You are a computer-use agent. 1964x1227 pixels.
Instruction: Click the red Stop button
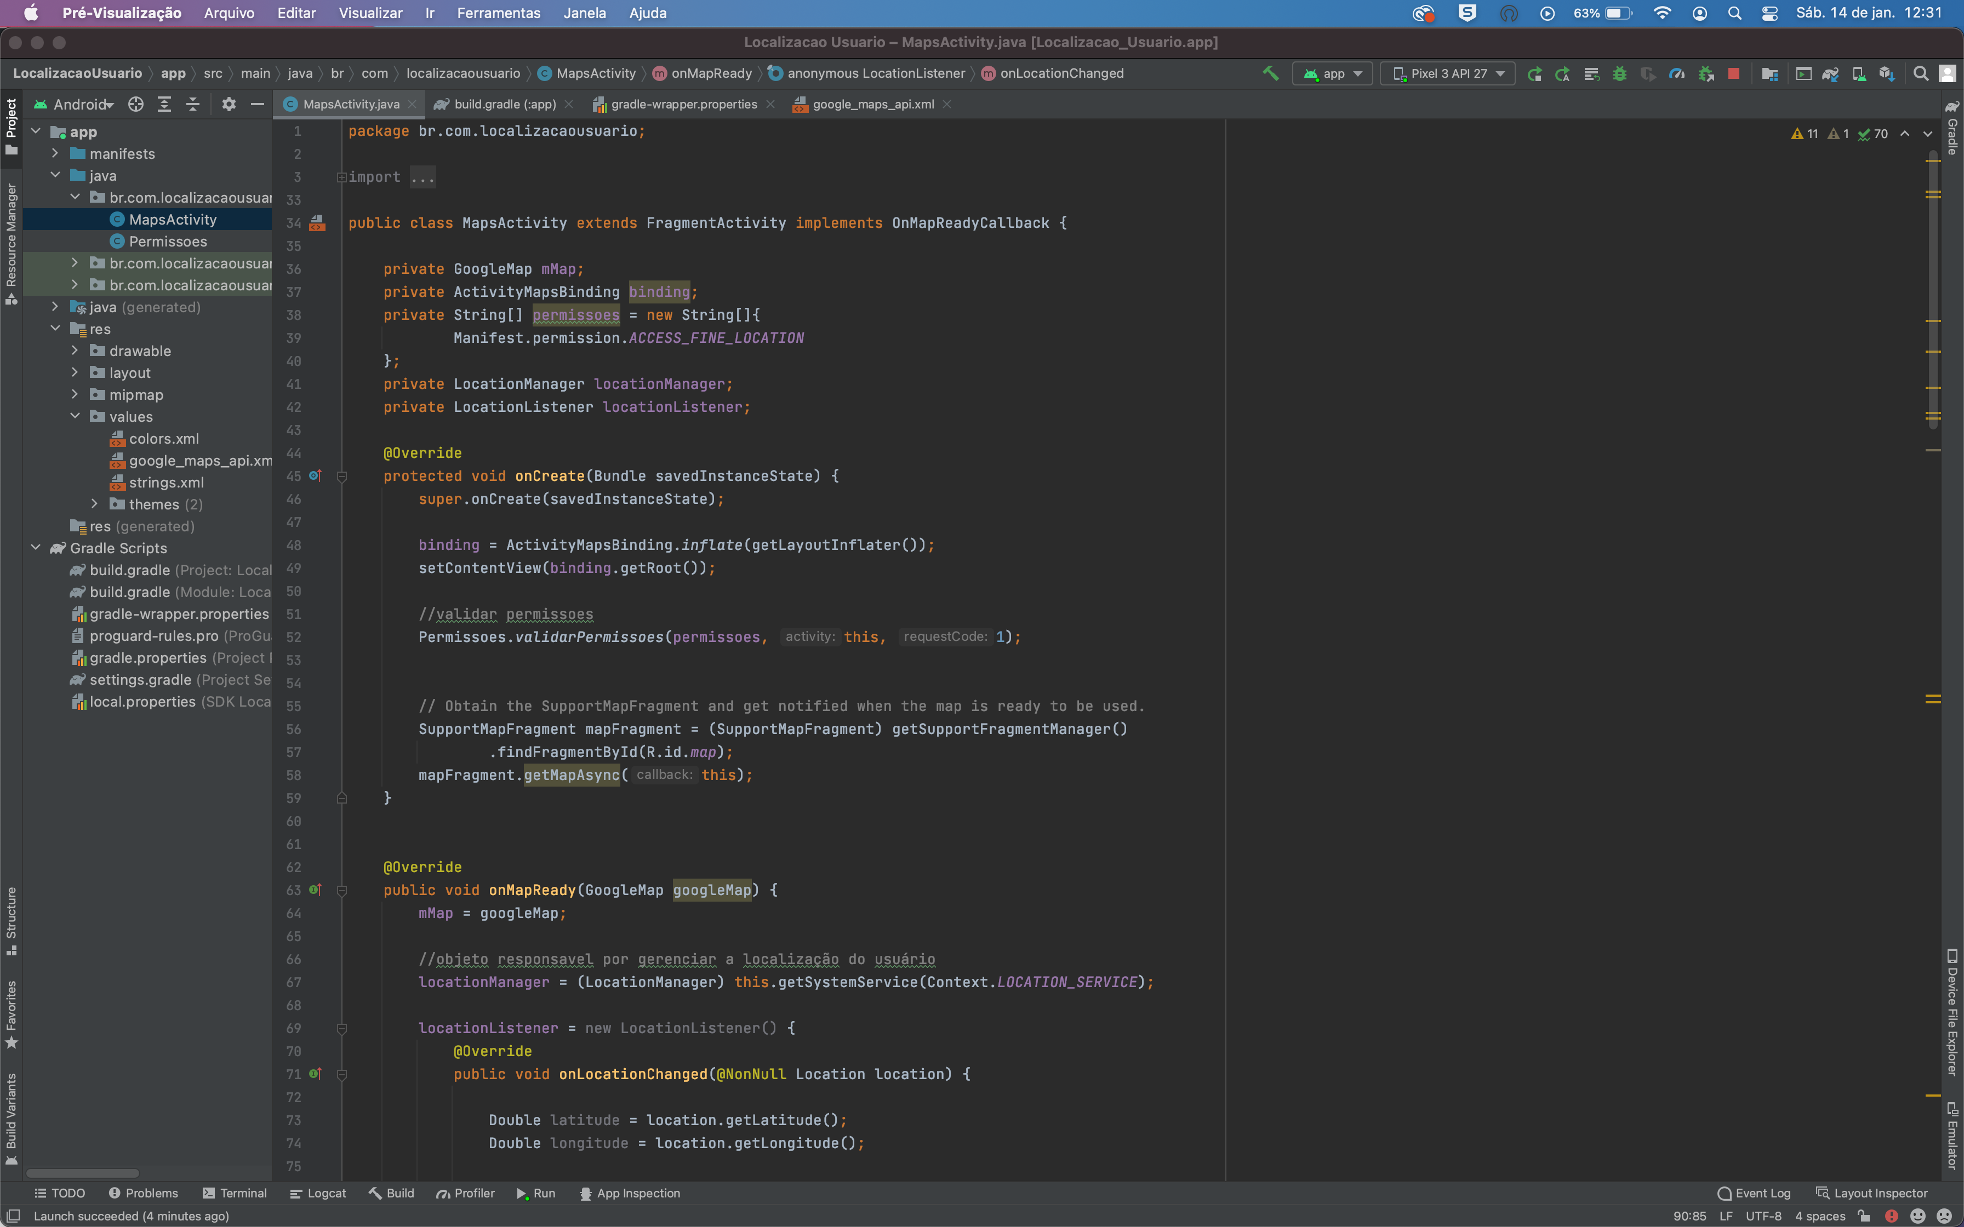[1733, 74]
